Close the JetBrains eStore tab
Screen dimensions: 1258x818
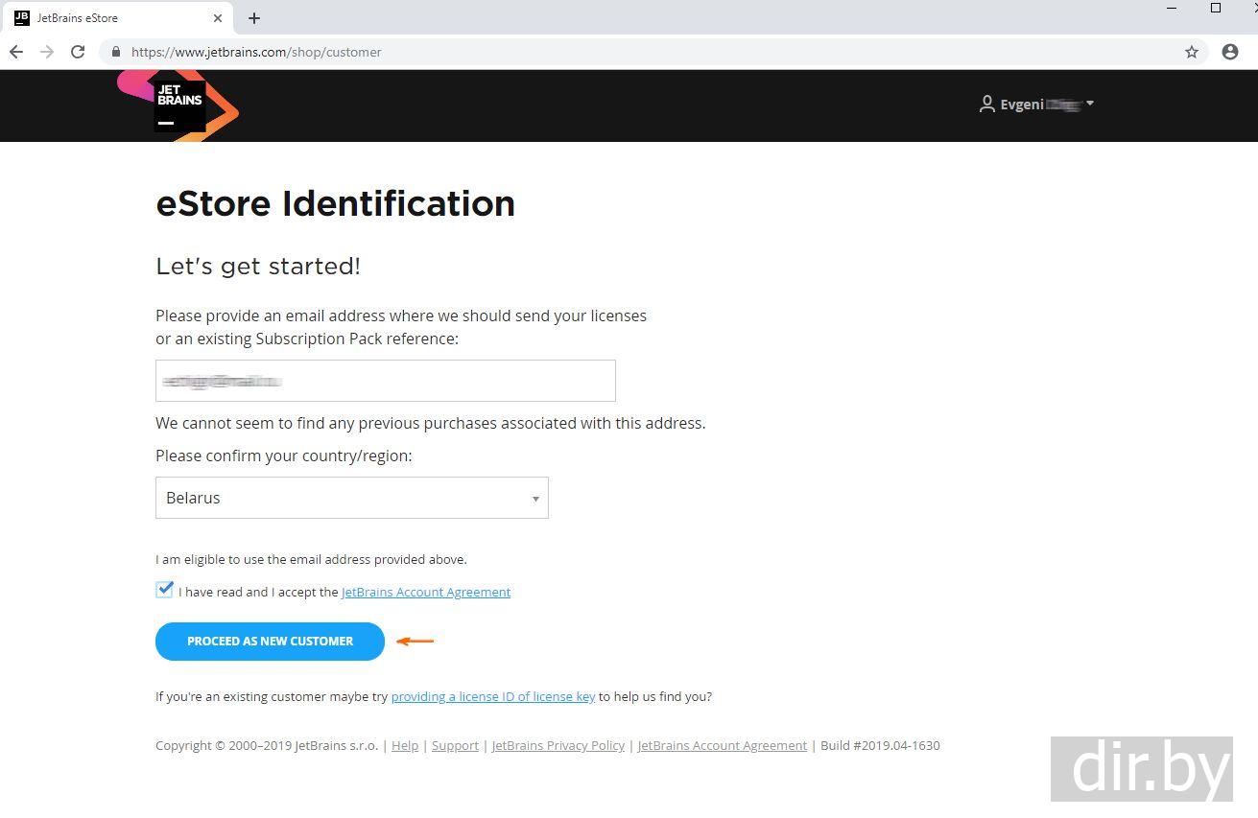(x=218, y=18)
